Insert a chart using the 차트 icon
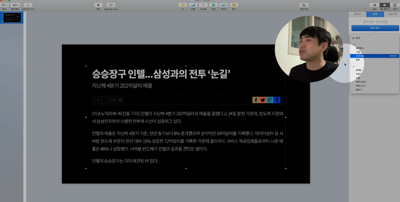The image size is (400, 202). [x=193, y=5]
